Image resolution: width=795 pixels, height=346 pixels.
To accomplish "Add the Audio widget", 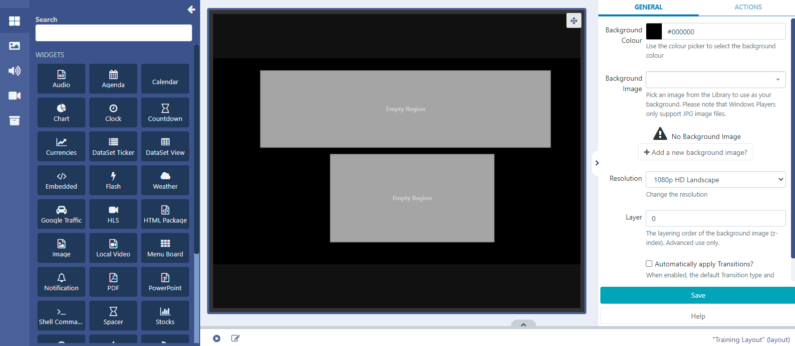I will click(61, 79).
